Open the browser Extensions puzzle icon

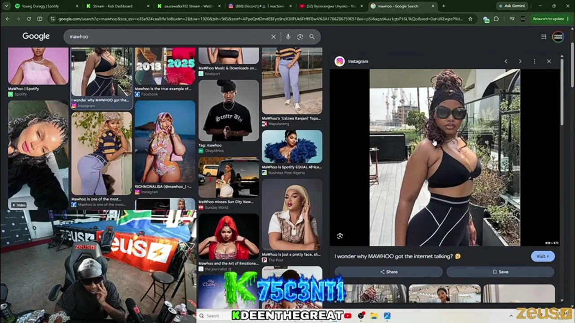496,19
